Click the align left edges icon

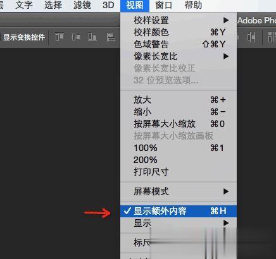111,37
